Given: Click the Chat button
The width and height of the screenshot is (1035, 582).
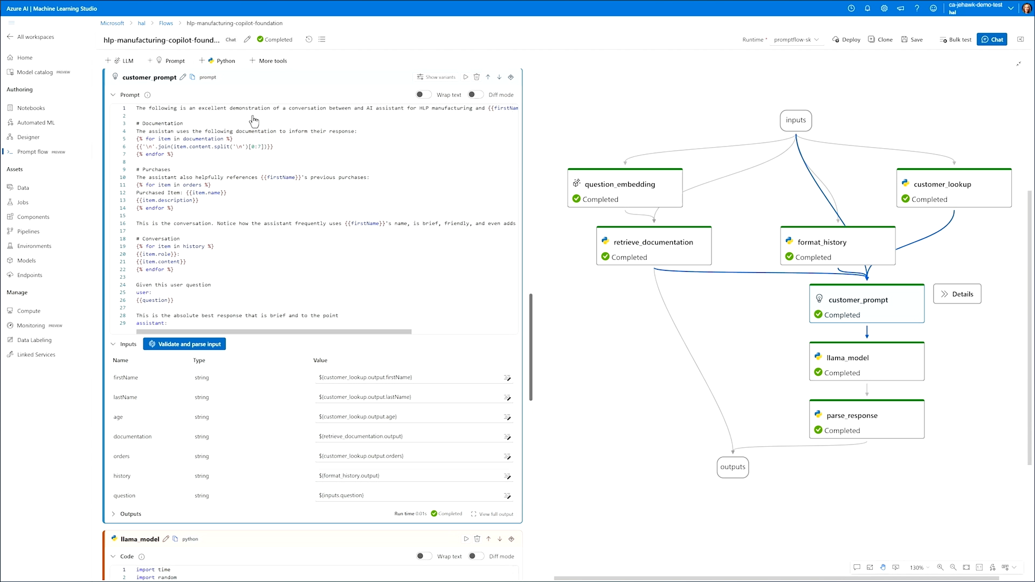Looking at the screenshot, I should pyautogui.click(x=992, y=39).
